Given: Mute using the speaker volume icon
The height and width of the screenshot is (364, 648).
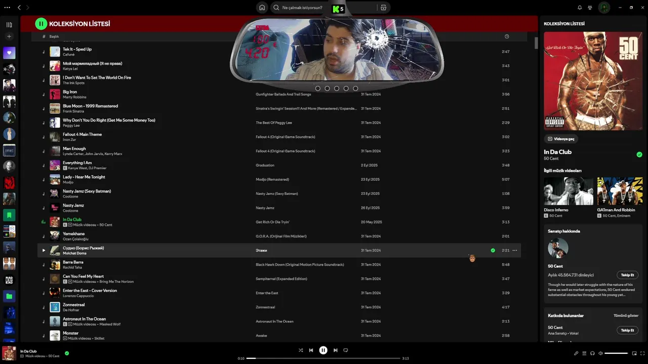Looking at the screenshot, I should pyautogui.click(x=600, y=353).
